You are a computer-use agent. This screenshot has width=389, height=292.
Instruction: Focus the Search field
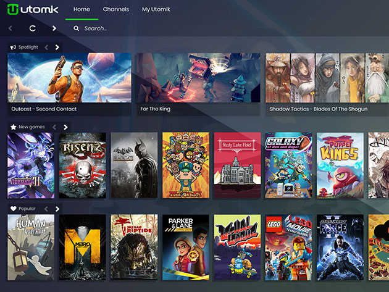coord(96,28)
